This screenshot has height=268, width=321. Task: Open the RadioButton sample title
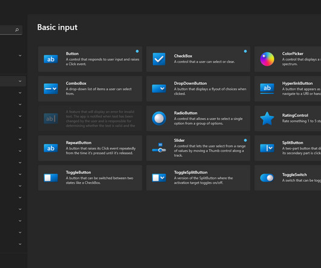186,113
